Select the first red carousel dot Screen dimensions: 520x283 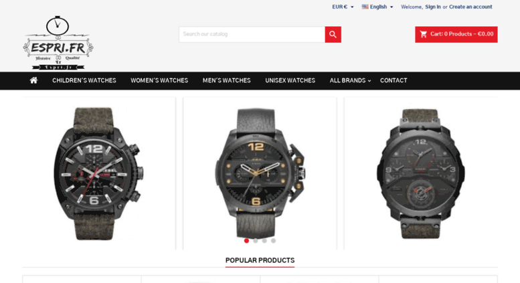pyautogui.click(x=246, y=241)
